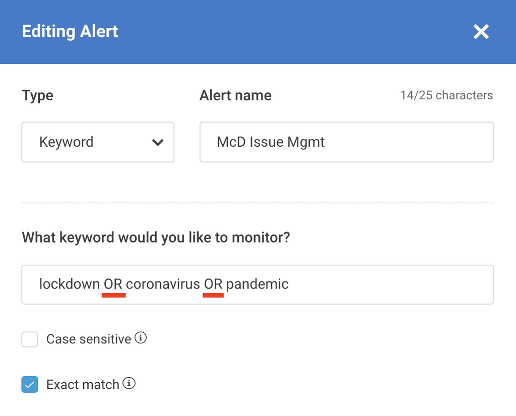This screenshot has height=416, width=516.
Task: Open the Type dropdown showing Keyword
Action: tap(98, 142)
